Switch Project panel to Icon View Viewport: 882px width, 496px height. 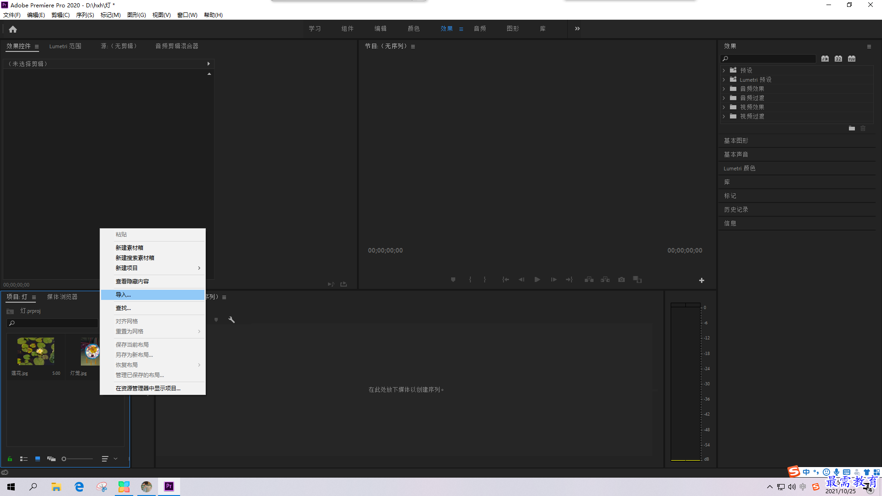pos(38,459)
